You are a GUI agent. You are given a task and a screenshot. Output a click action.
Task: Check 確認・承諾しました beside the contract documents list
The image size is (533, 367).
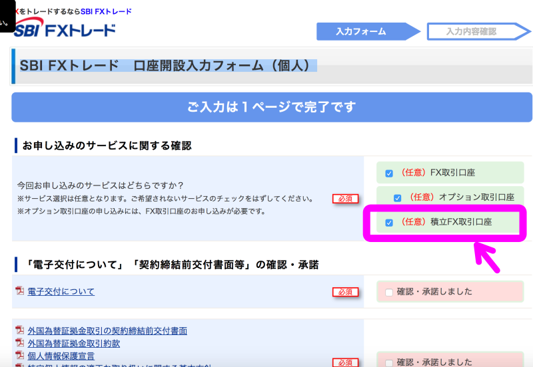[389, 362]
